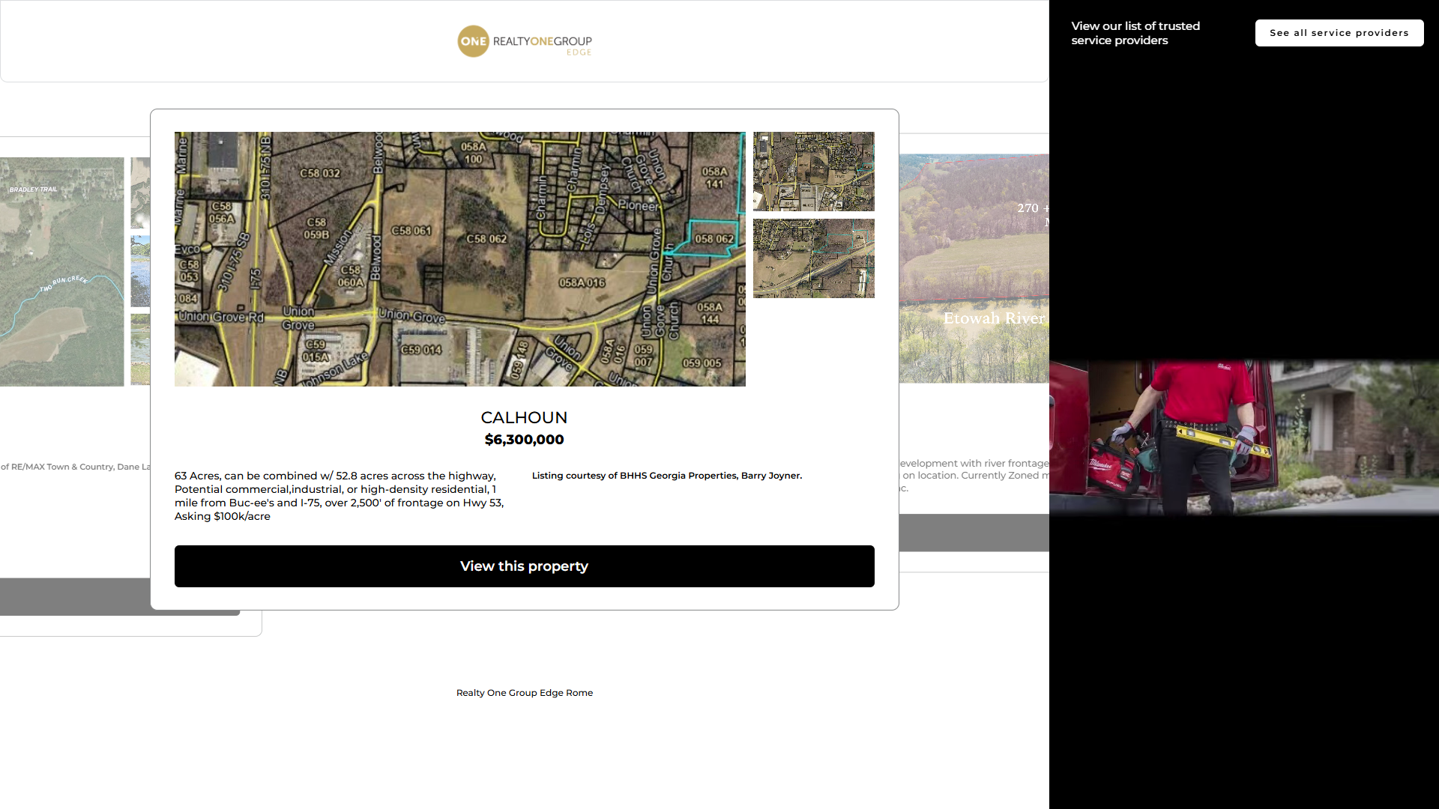This screenshot has height=809, width=1439.
Task: Click the Realty One Group Edge logo
Action: (524, 41)
